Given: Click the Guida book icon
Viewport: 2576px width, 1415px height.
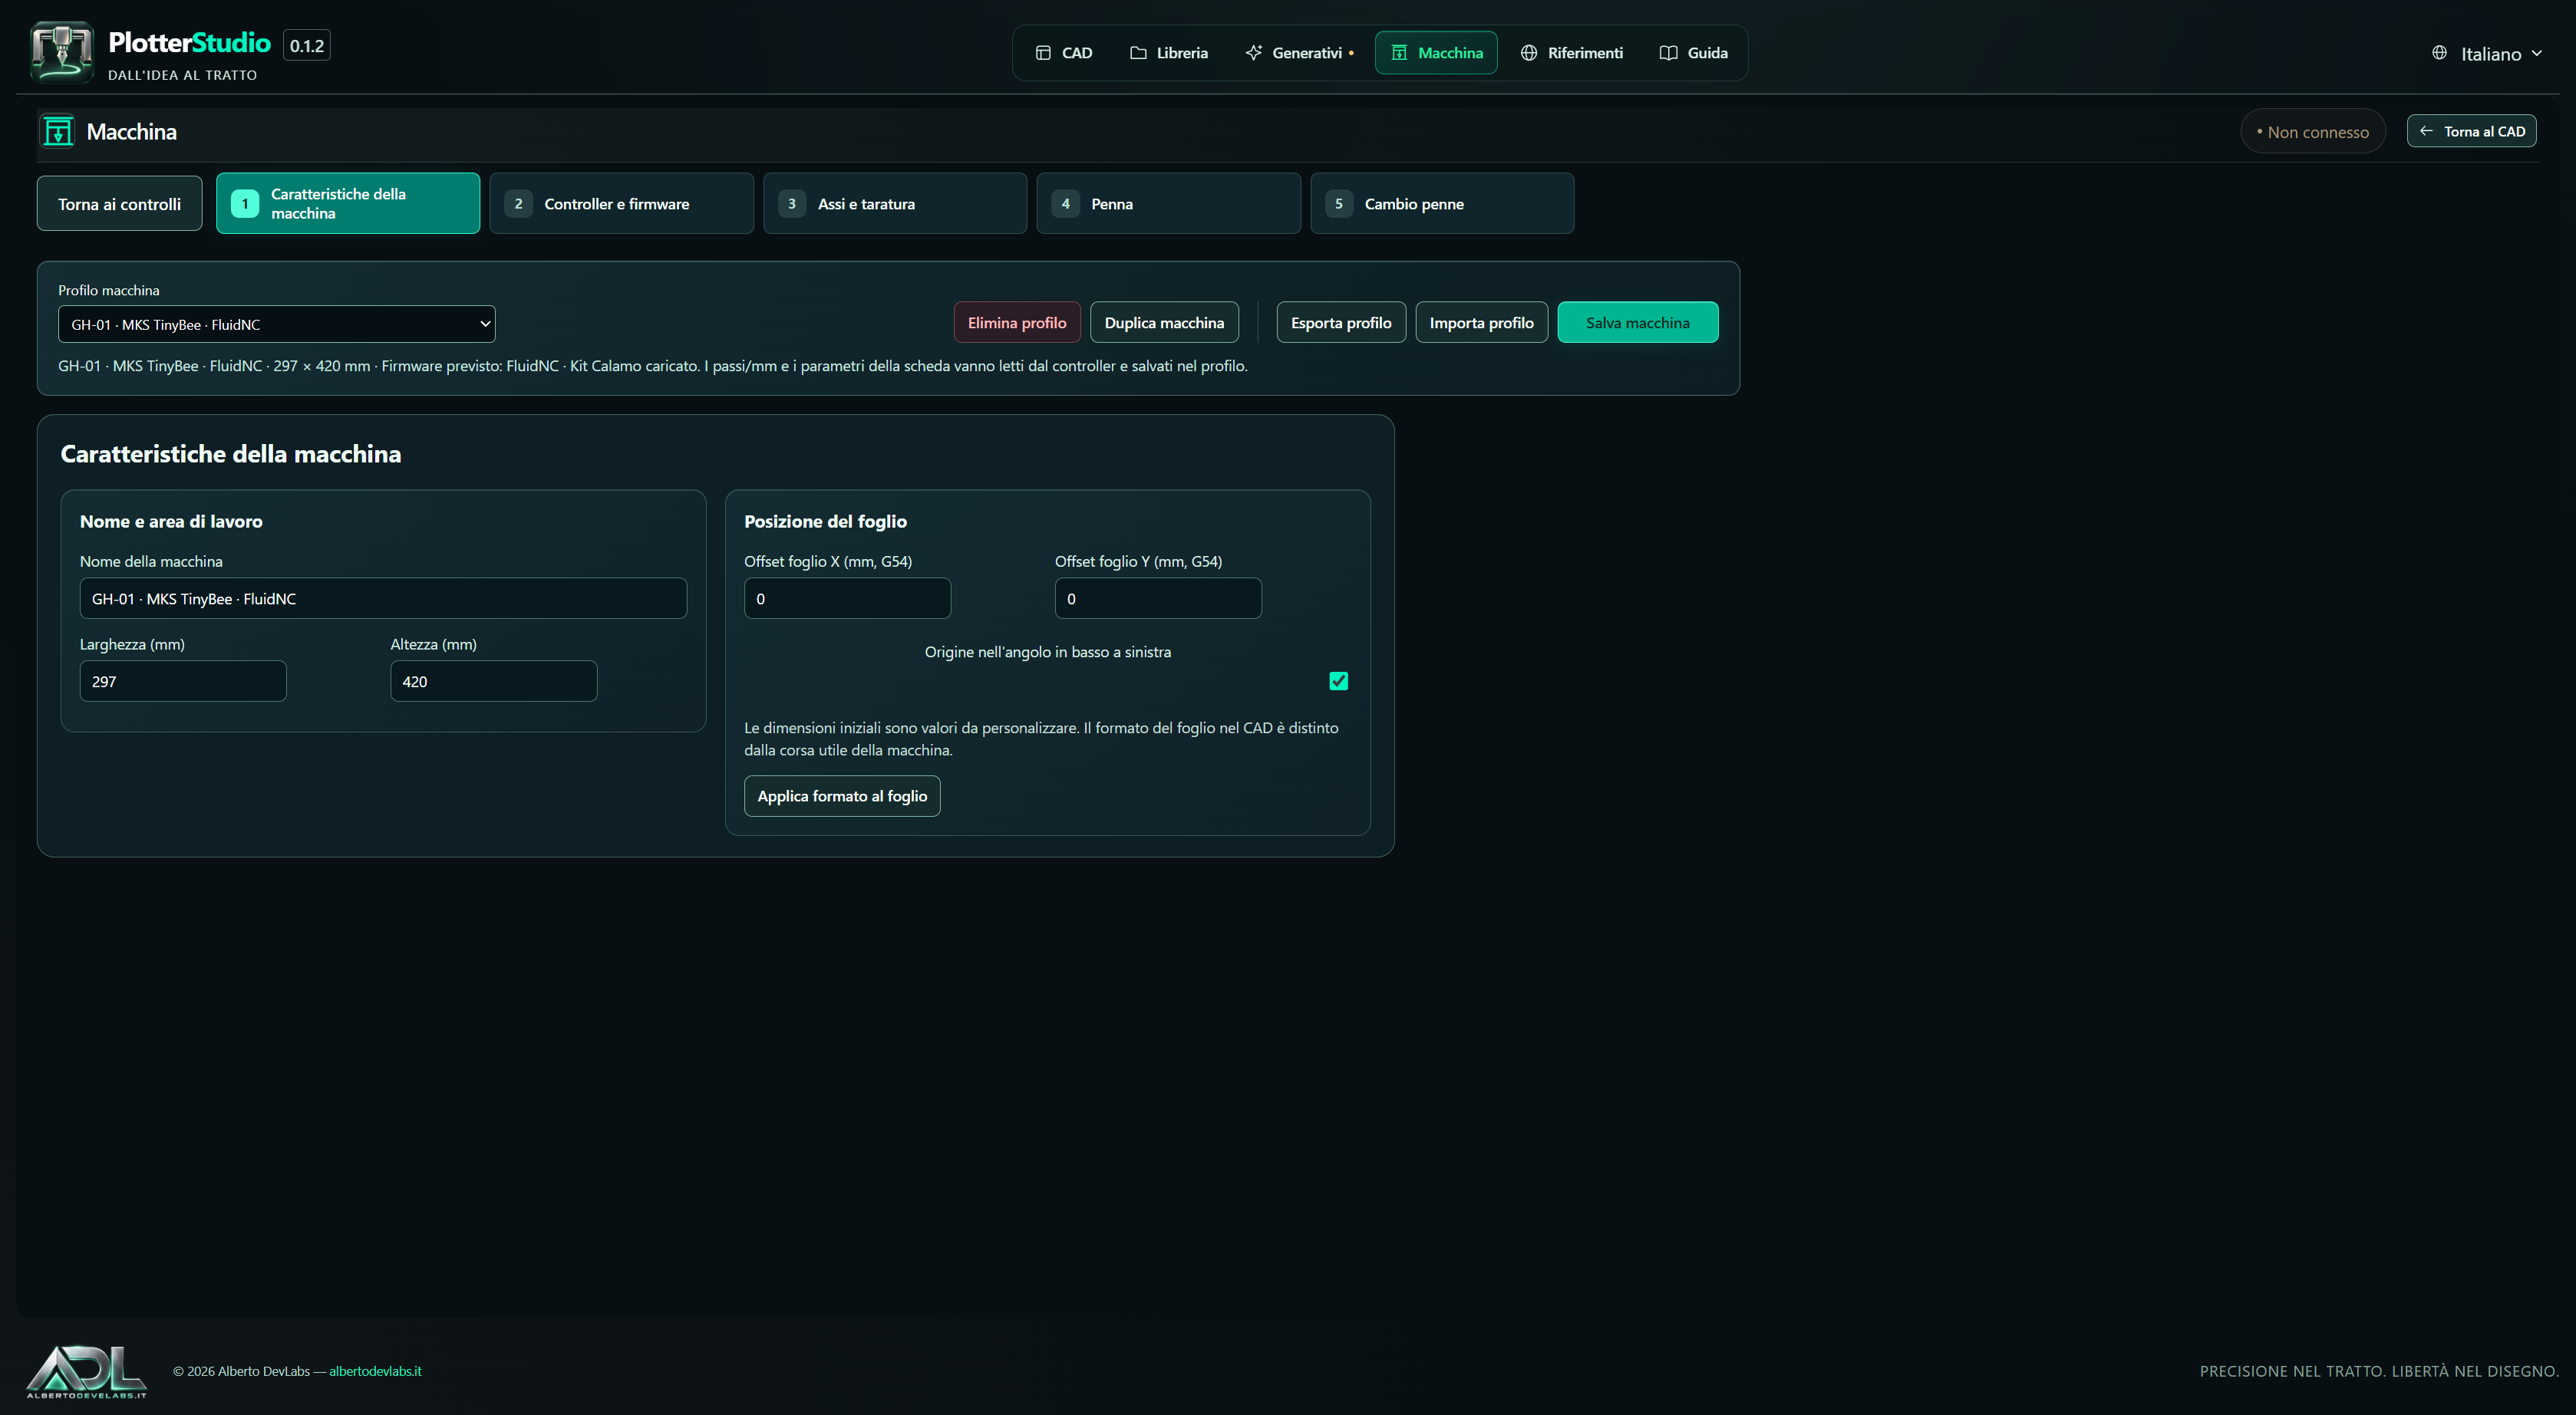Looking at the screenshot, I should [x=1668, y=53].
